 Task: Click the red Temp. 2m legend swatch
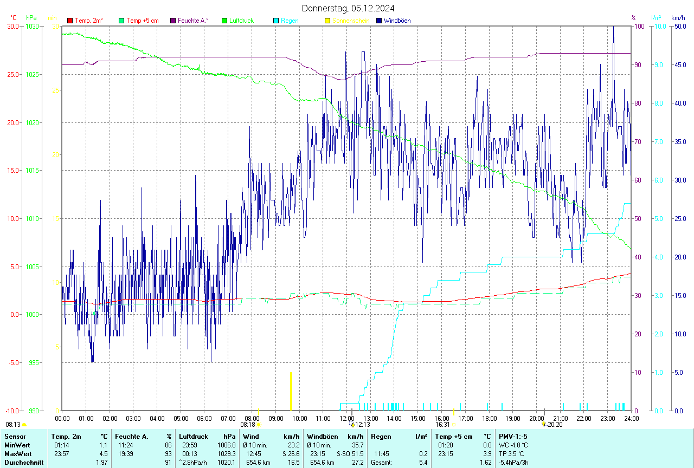pyautogui.click(x=70, y=21)
